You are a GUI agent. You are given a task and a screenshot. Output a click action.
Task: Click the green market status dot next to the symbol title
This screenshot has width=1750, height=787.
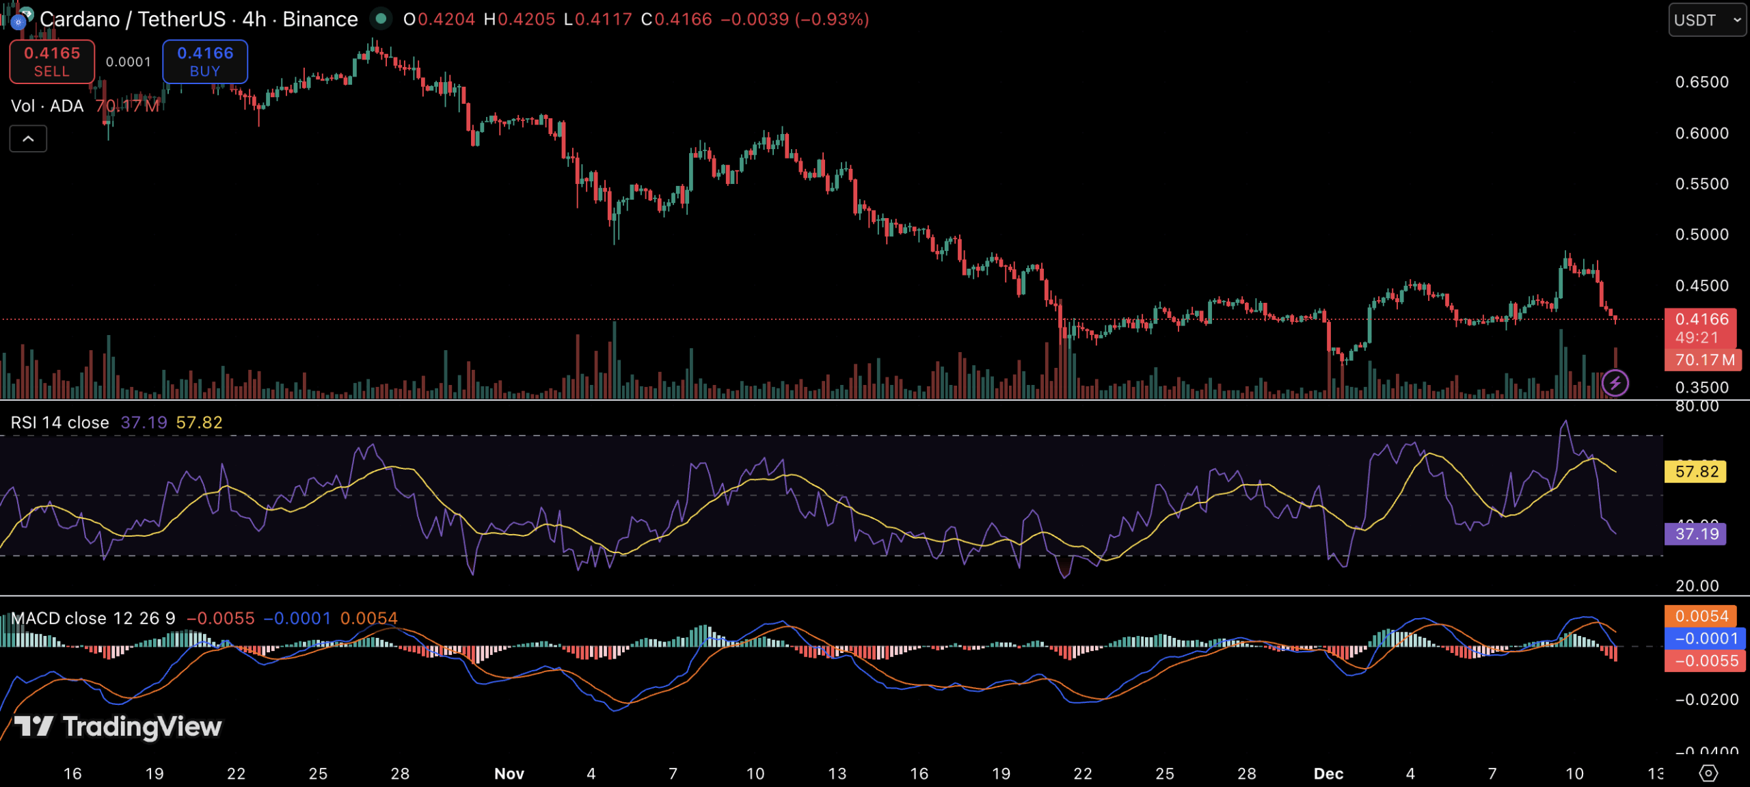tap(380, 19)
